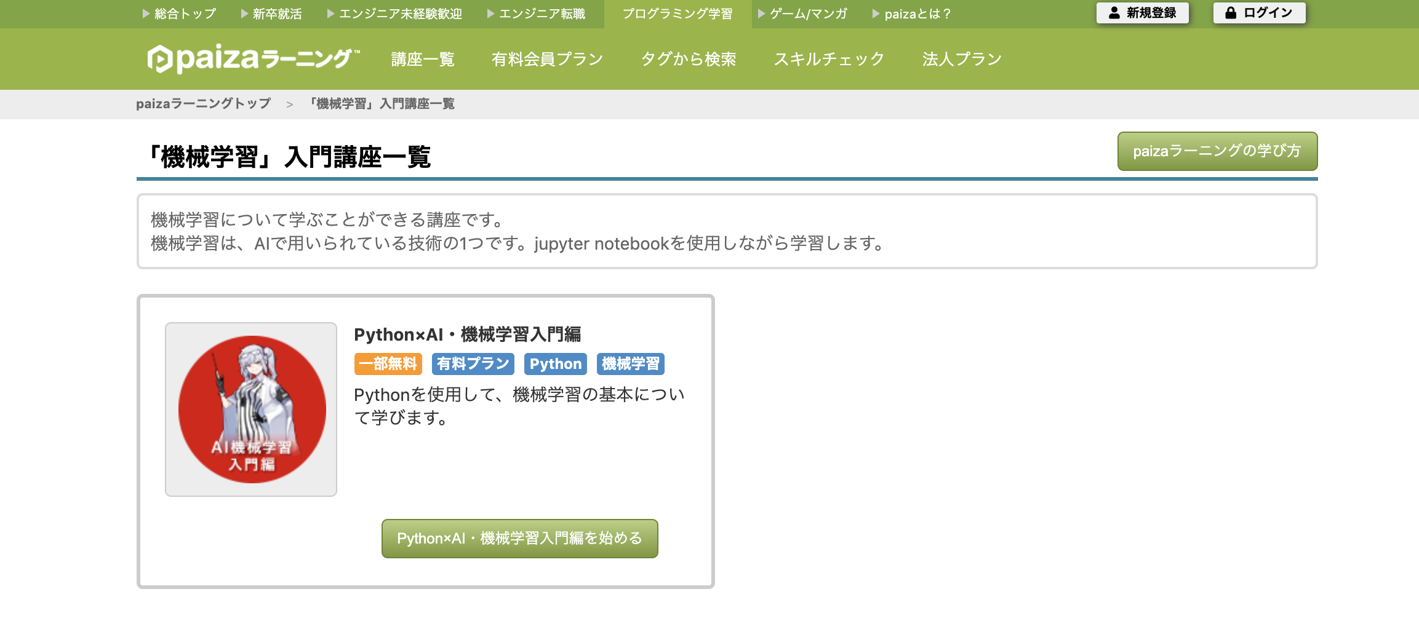Open the スキルチェック section

(x=829, y=59)
